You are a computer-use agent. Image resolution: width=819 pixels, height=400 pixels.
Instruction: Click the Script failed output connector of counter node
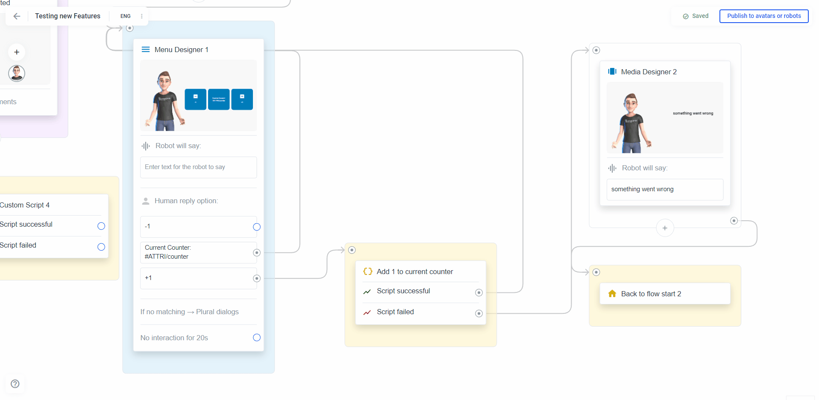click(479, 313)
